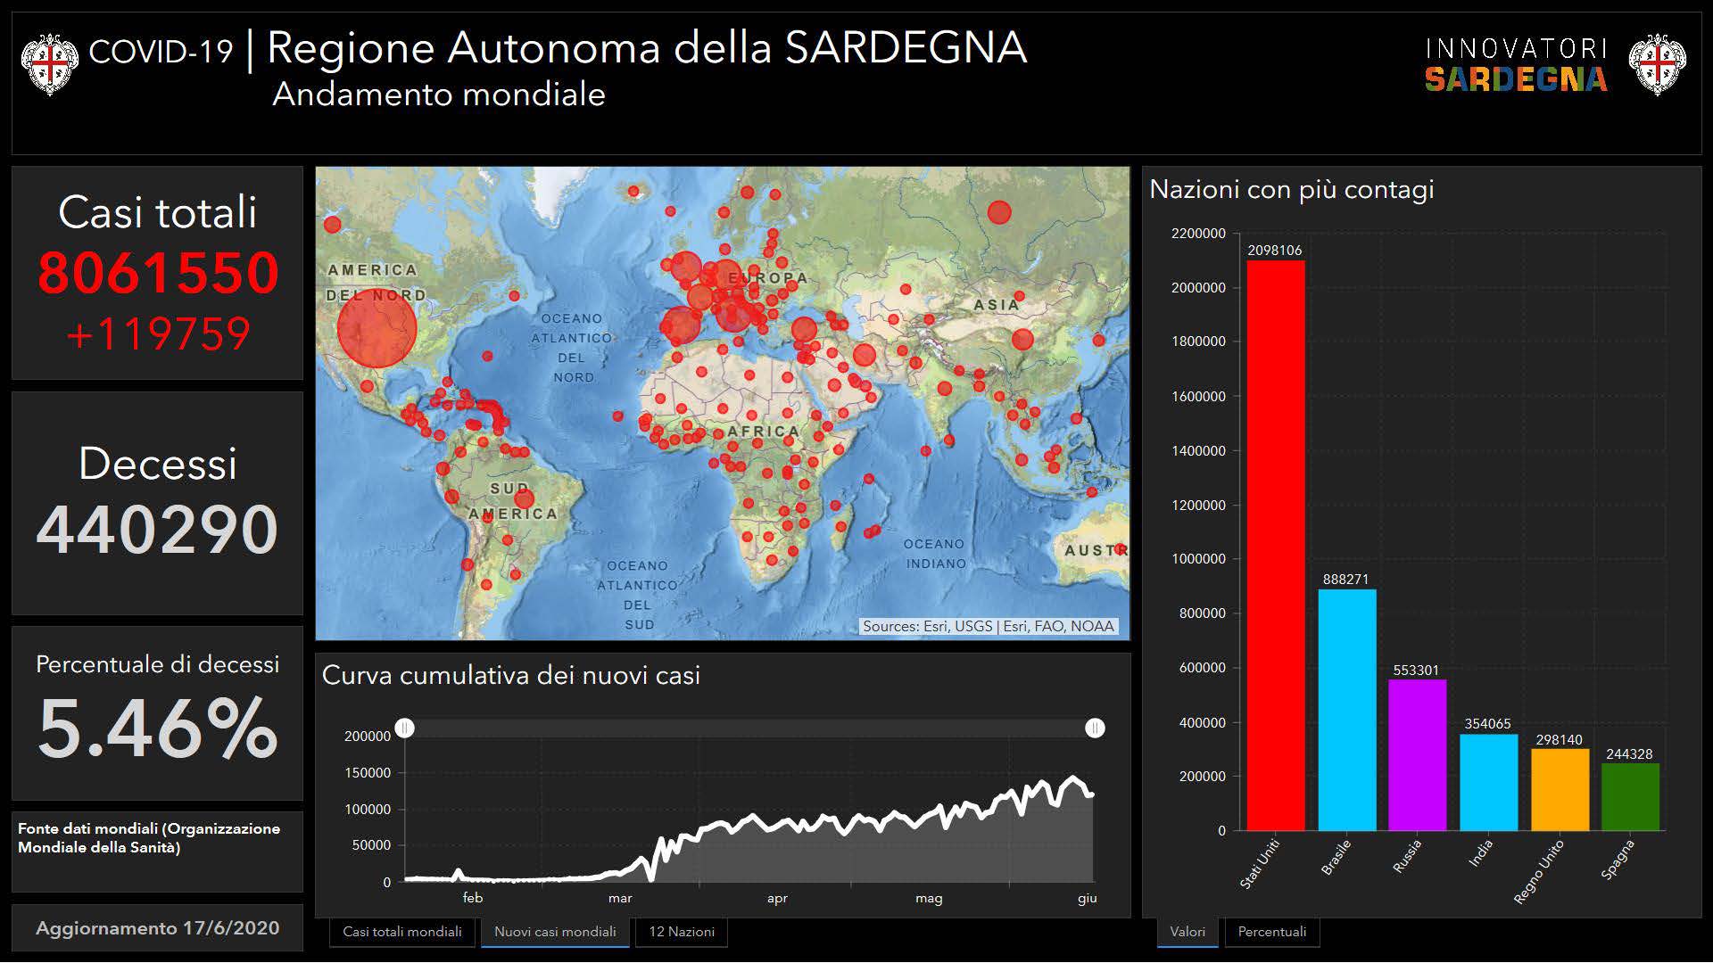Select the Nuovi casi mondiali tab
1713x963 pixels.
555,932
